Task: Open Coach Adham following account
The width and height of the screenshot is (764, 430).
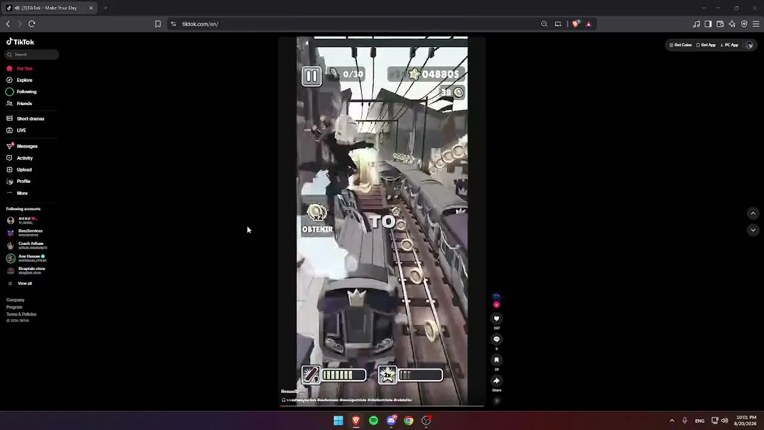Action: (x=26, y=245)
